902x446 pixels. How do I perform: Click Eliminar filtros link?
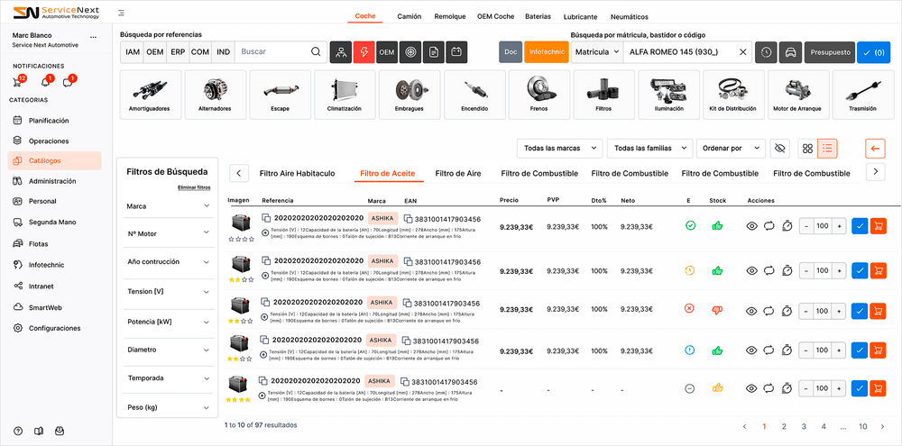194,187
